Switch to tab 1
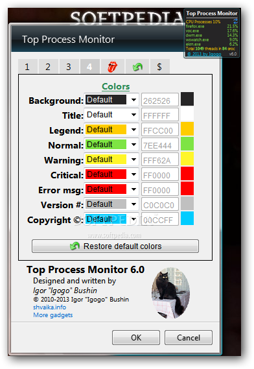Image resolution: width=254 pixels, height=369 pixels. (x=27, y=67)
